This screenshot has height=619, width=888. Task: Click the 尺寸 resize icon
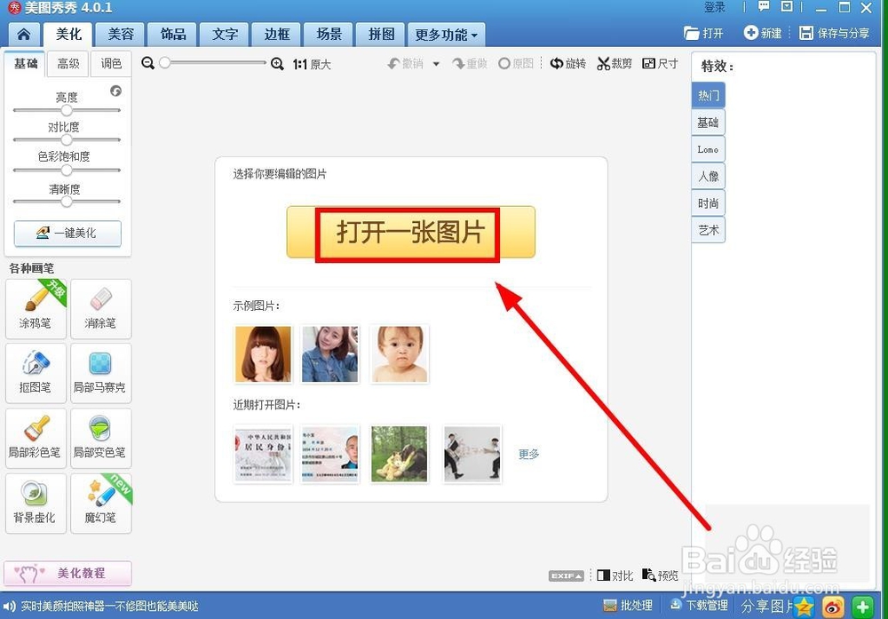(x=660, y=63)
